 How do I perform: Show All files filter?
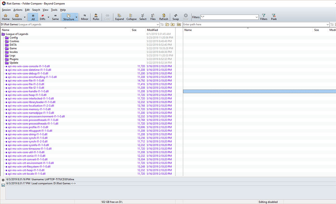[33, 17]
